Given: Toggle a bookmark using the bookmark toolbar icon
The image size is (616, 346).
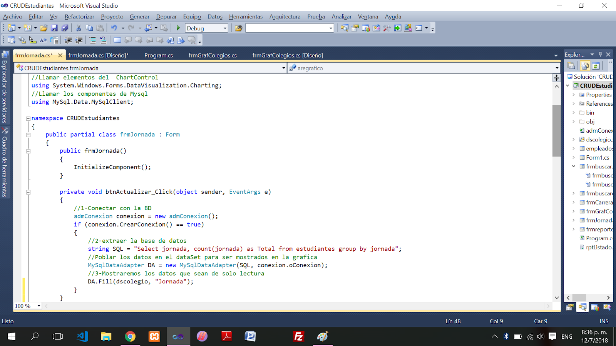Looking at the screenshot, I should point(117,40).
